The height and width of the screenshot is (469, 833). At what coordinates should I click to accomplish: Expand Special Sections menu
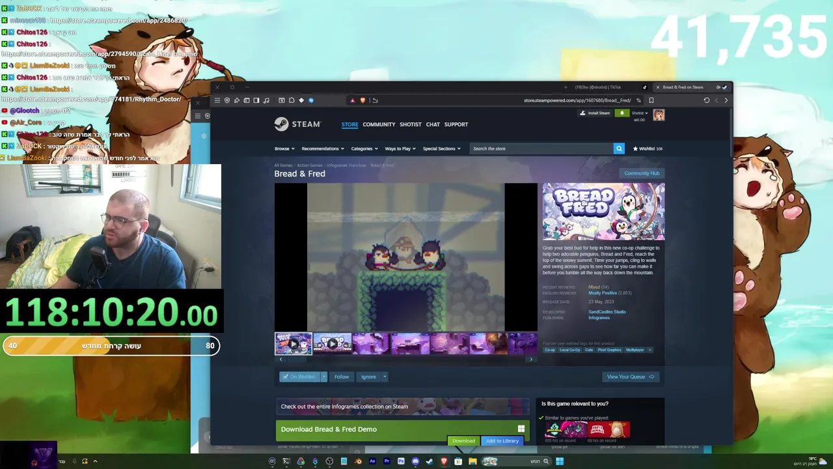point(442,149)
